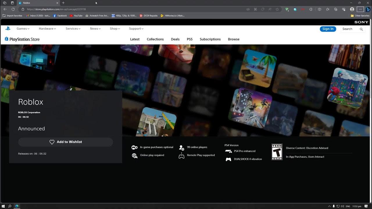Click the online play required globe icon
This screenshot has height=209, width=372.
(135, 156)
